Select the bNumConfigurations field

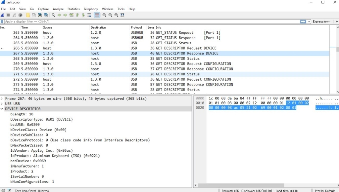pyautogui.click(x=32, y=182)
